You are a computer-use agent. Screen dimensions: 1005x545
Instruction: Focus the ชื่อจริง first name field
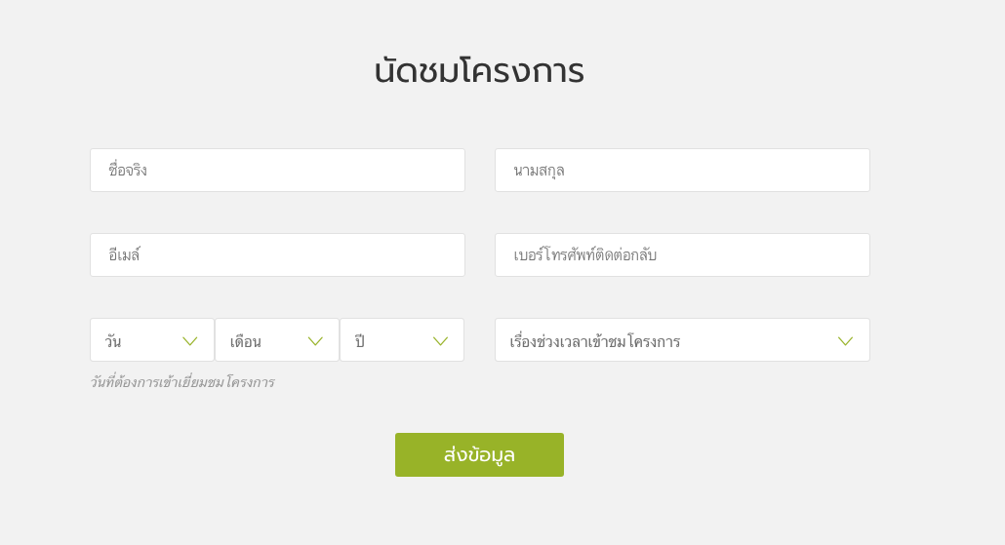[x=277, y=171]
